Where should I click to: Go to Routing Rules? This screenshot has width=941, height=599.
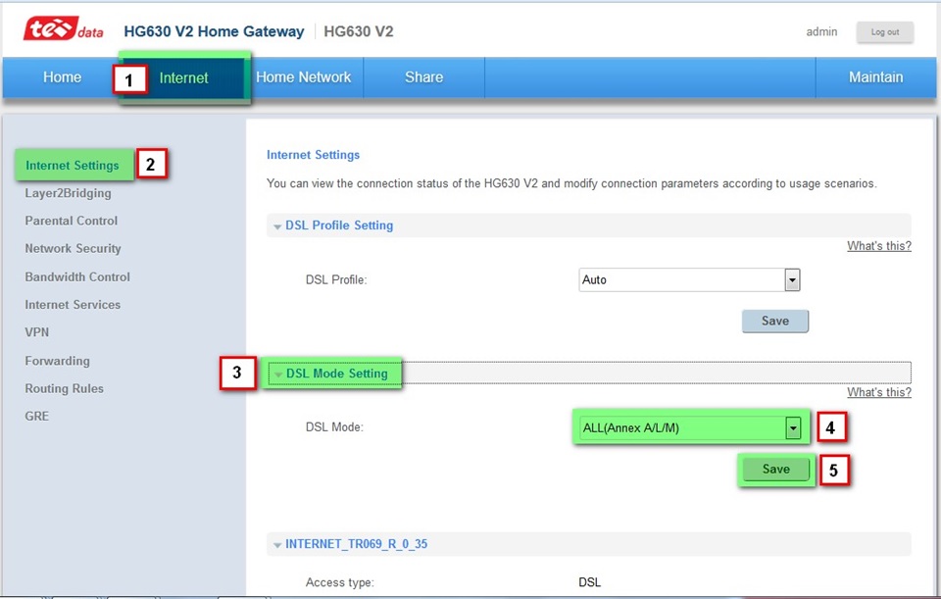[x=64, y=388]
